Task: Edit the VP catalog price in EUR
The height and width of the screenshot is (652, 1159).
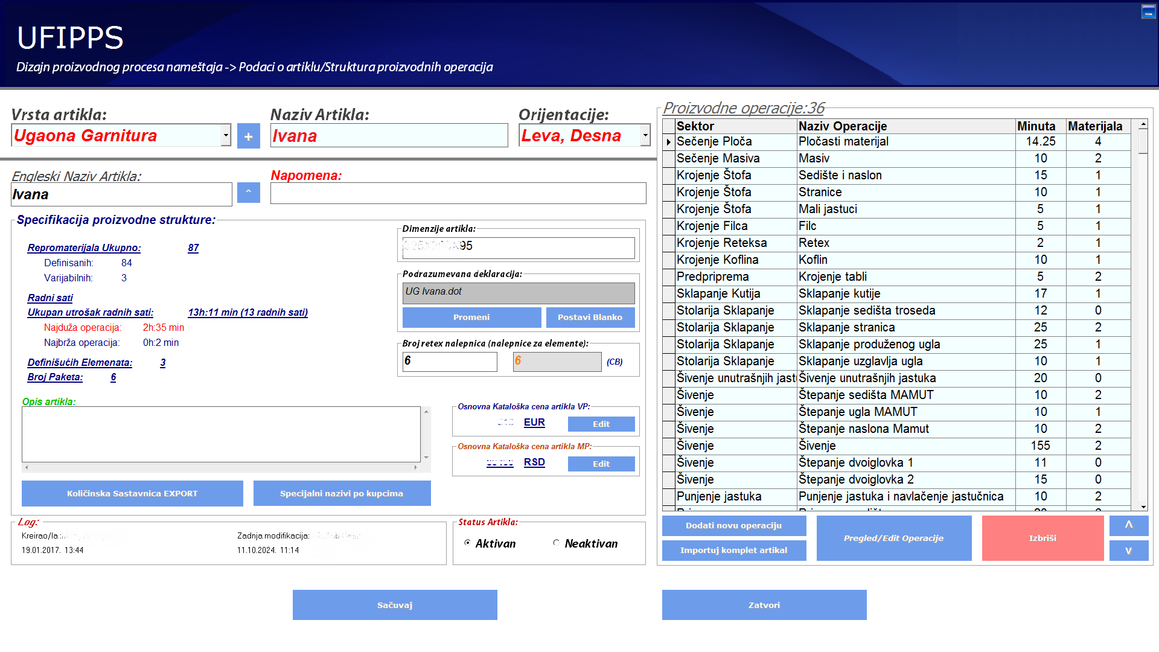Action: [601, 424]
